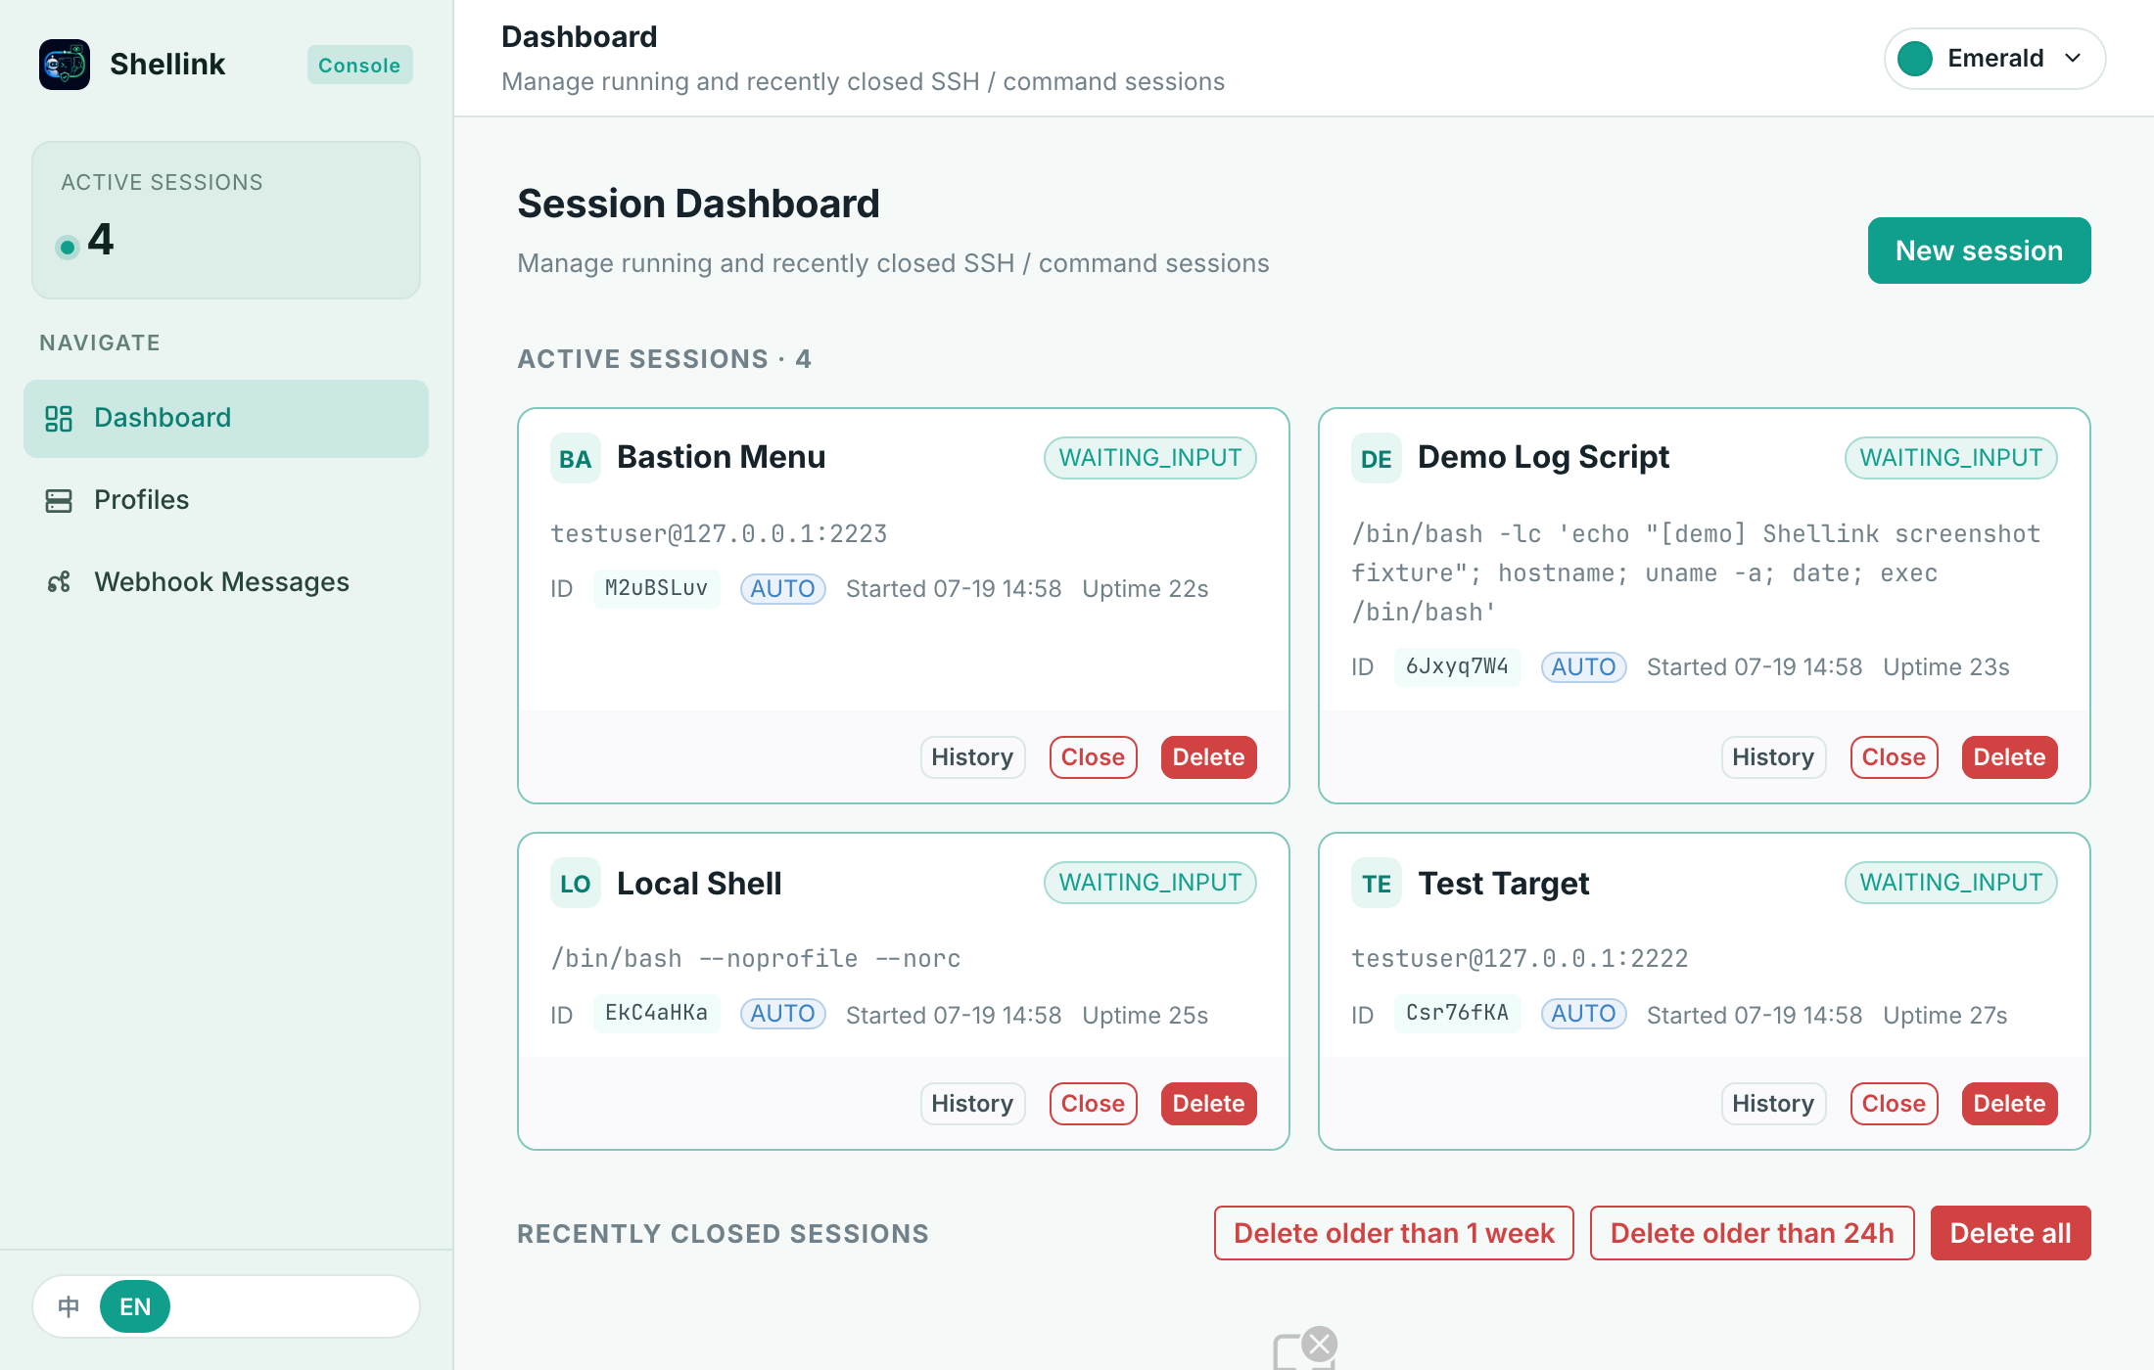2154x1370 pixels.
Task: Delete the Demo Log Script session
Action: pyautogui.click(x=2009, y=757)
